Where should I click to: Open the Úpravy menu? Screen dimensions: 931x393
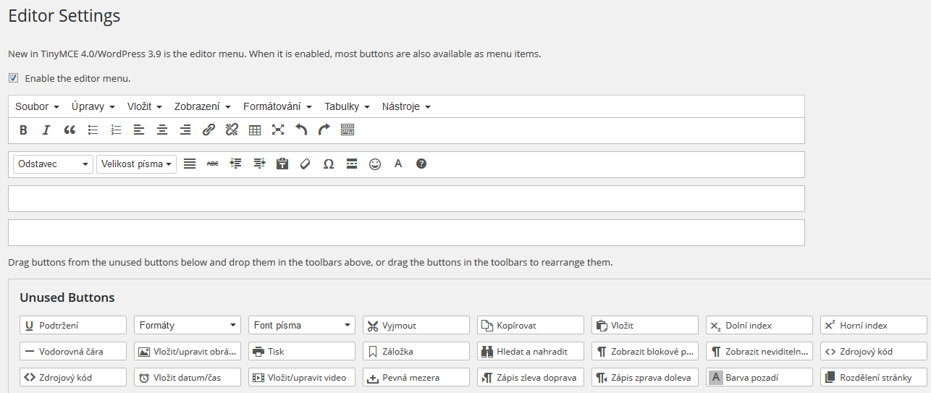coord(93,106)
